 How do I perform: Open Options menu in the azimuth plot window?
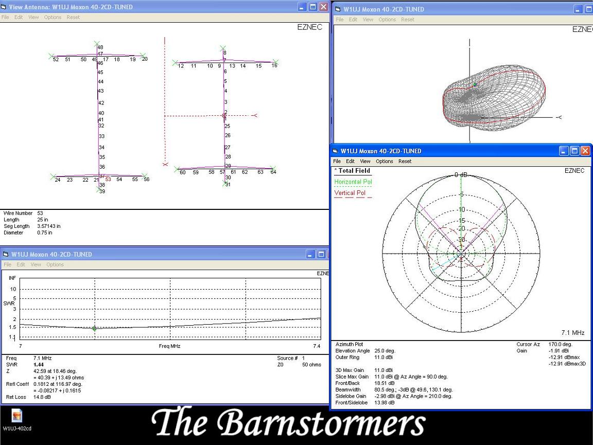385,162
